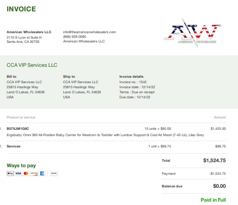Image resolution: width=238 pixels, height=205 pixels.
Task: Select the Visa card icon
Action: click(18, 173)
